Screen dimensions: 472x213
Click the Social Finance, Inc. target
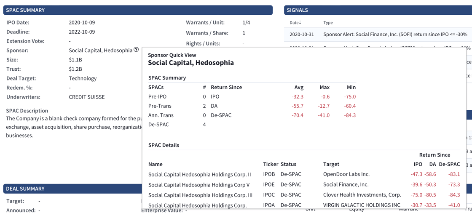click(x=346, y=185)
